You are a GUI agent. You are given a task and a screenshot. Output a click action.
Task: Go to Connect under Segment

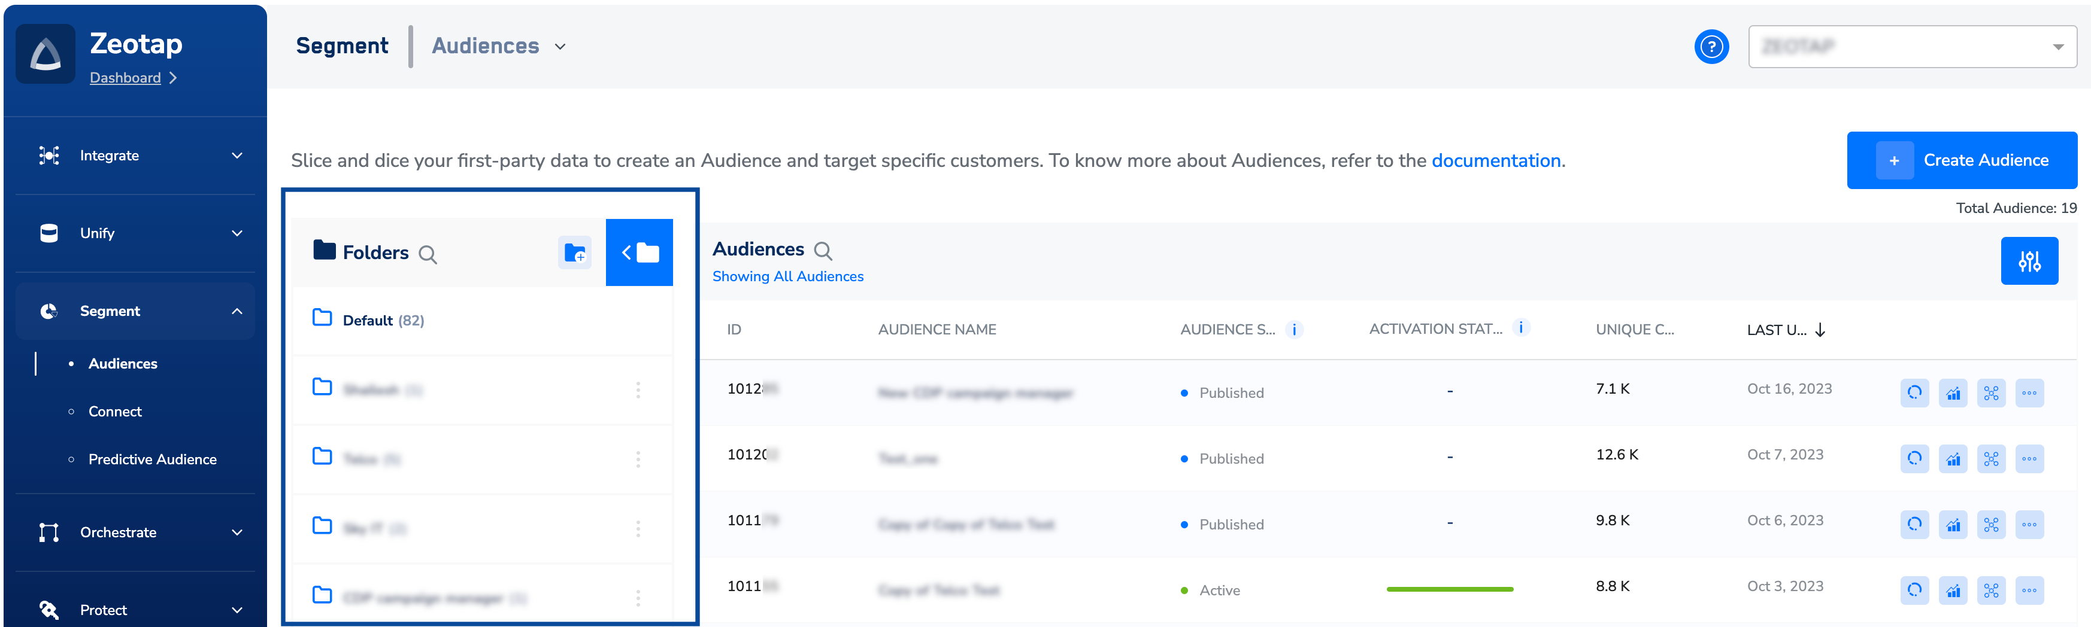[x=115, y=412]
